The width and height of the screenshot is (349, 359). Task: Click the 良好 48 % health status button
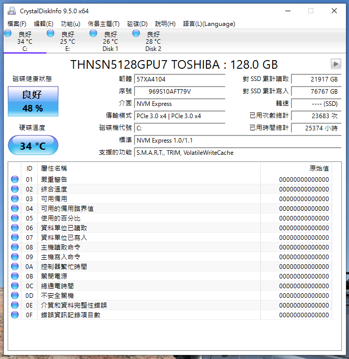pyautogui.click(x=33, y=101)
